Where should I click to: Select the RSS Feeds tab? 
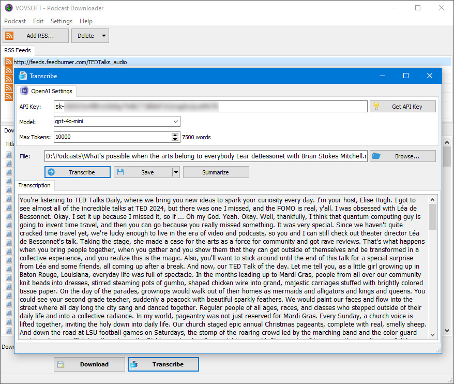coord(18,50)
